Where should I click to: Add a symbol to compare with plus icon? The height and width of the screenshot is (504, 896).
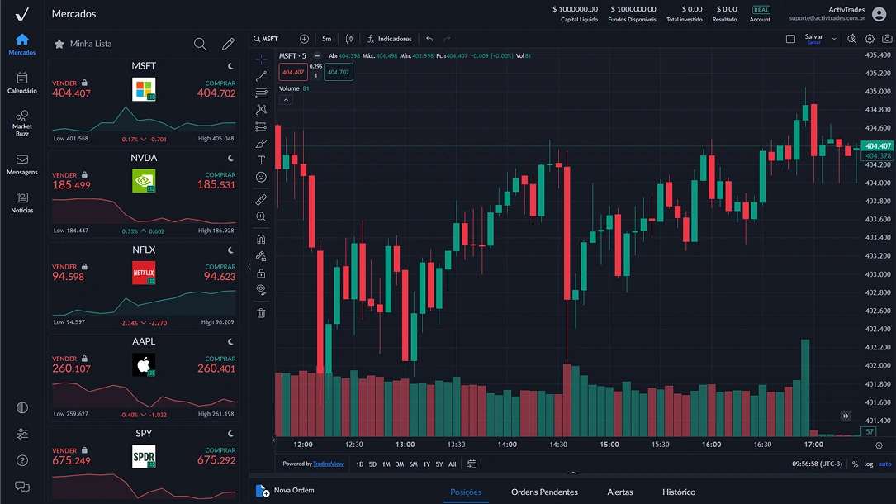click(x=304, y=39)
